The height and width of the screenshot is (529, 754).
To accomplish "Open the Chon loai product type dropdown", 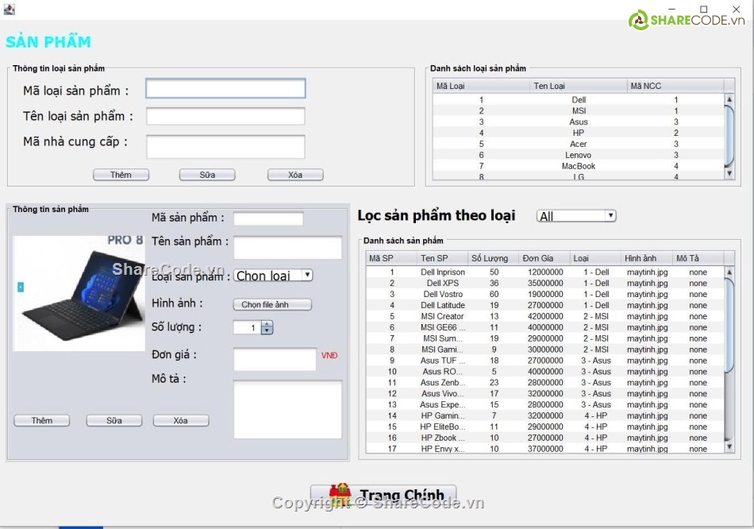I will (274, 276).
